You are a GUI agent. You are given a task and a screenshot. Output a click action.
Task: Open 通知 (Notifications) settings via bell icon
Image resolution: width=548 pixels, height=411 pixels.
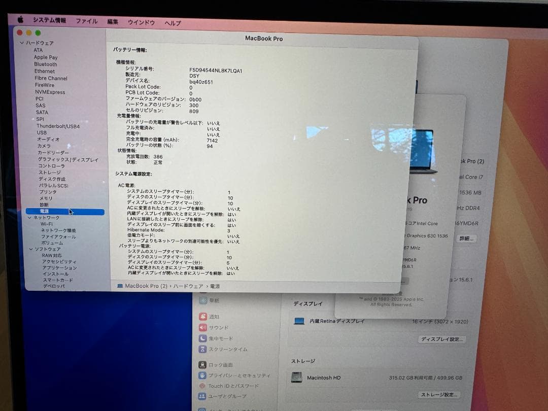pos(202,317)
